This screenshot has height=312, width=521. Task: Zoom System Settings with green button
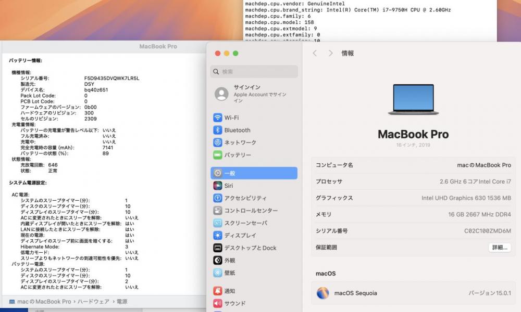pyautogui.click(x=235, y=54)
